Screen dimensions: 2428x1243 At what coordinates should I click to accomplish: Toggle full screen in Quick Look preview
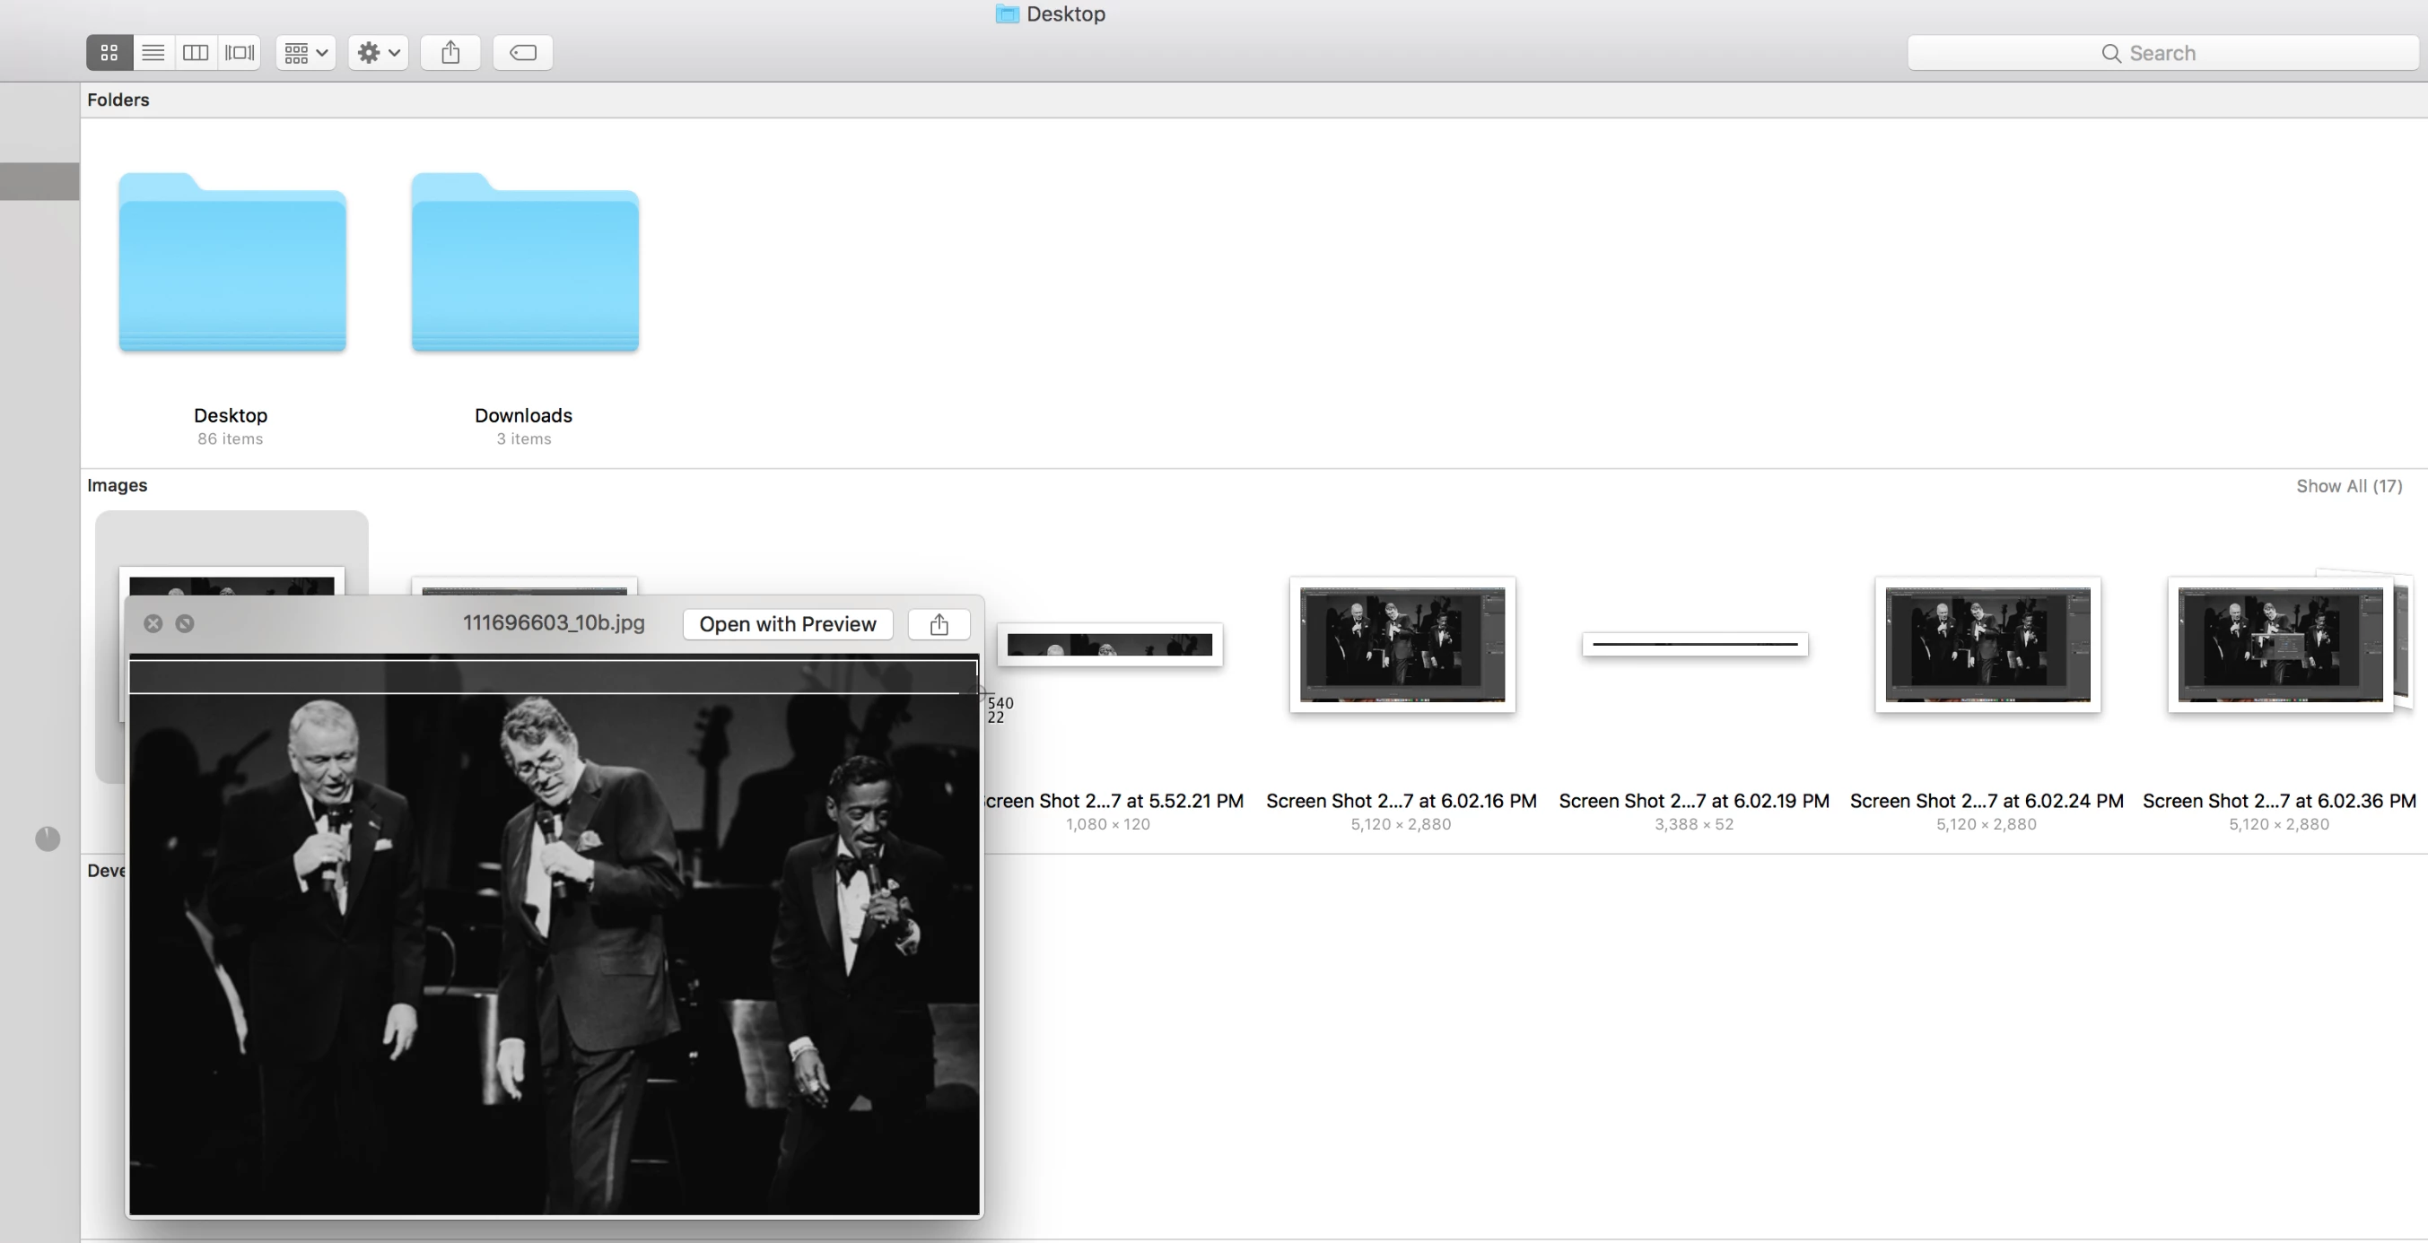coord(185,624)
